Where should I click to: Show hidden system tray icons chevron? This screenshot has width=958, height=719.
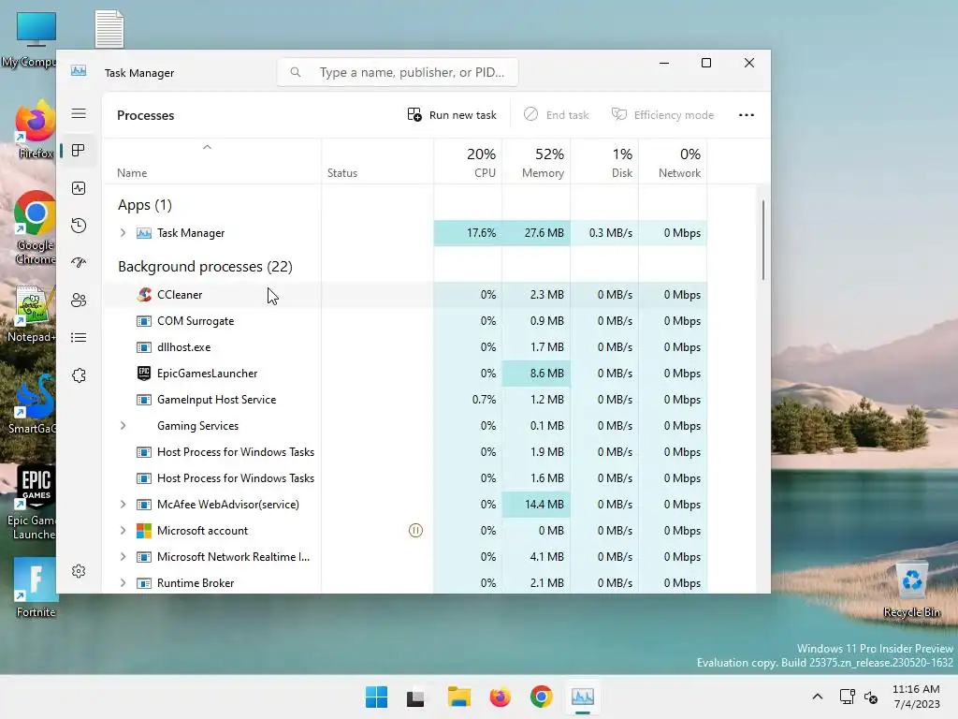(x=817, y=697)
